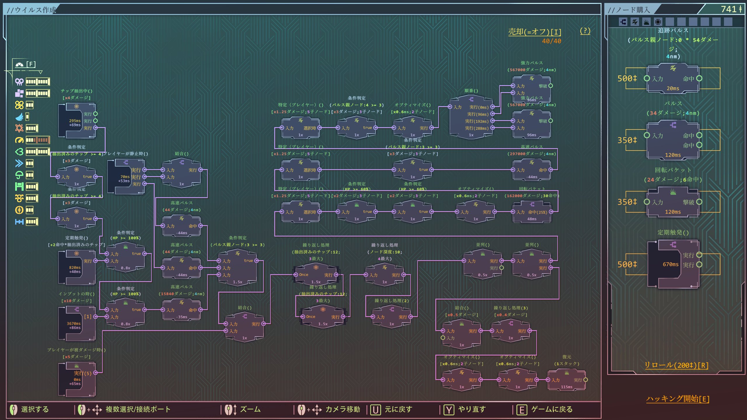Viewport: 747px width, 420px height.
Task: Click the green umbrella stat icon
Action: click(19, 175)
